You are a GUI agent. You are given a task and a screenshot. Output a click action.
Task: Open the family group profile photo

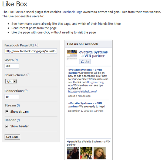coord(86,153)
